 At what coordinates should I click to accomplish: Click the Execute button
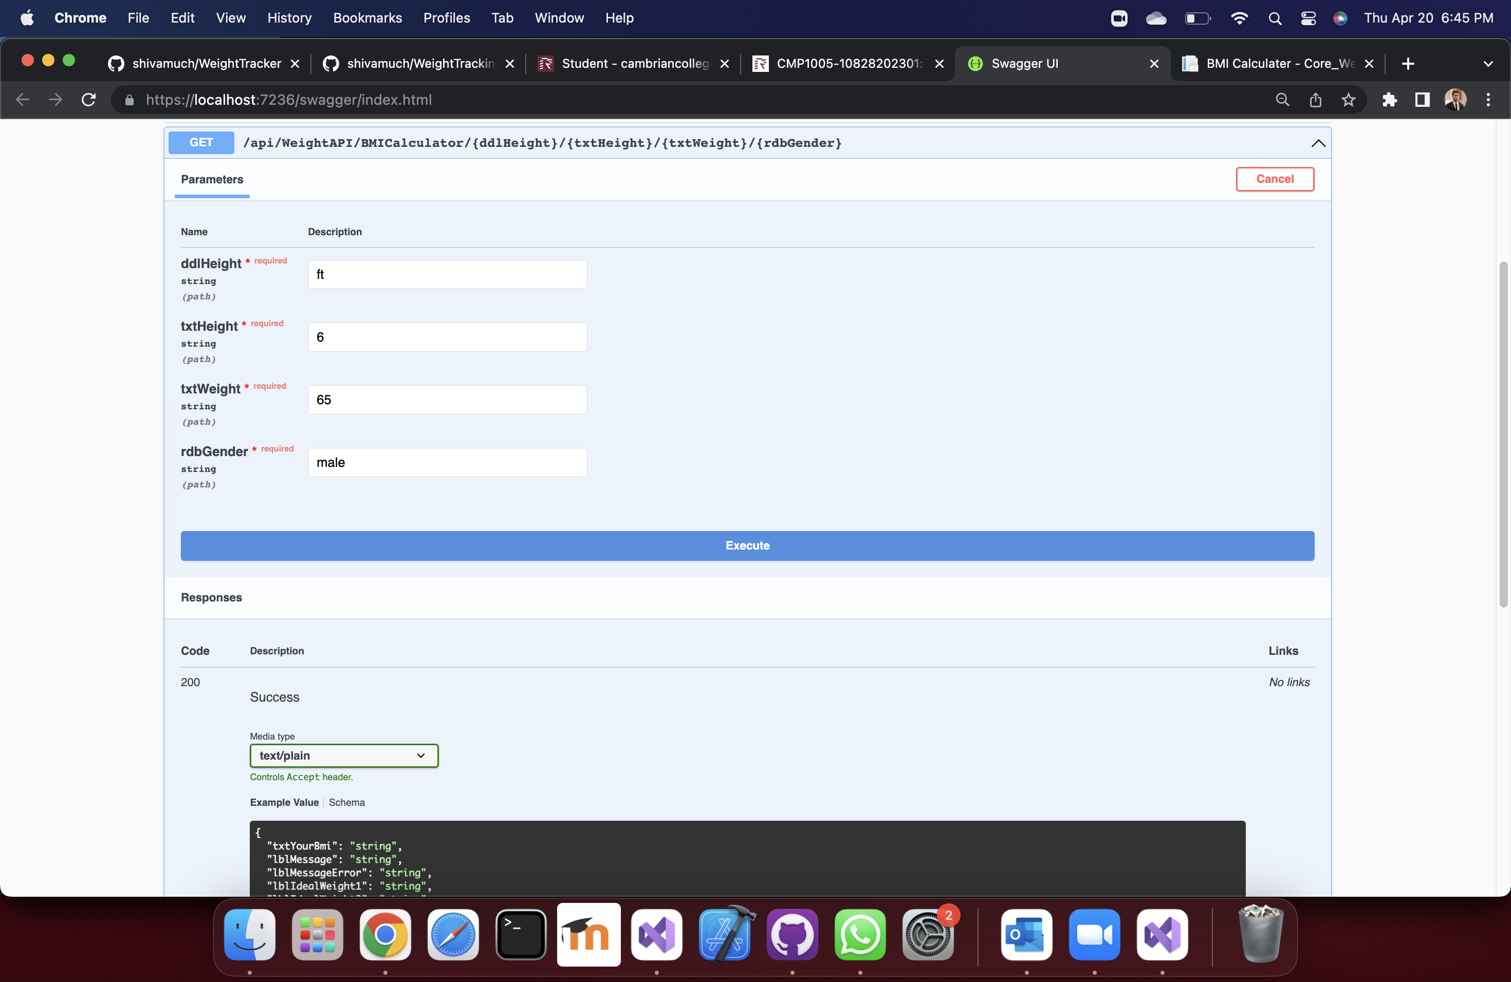coord(747,545)
